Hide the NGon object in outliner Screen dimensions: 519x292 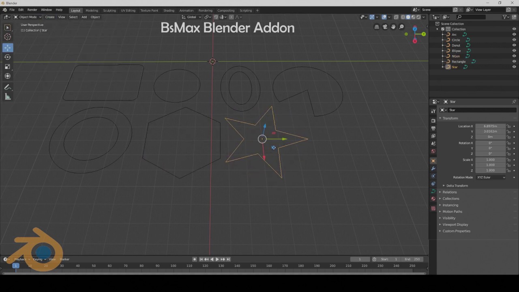coord(514,56)
